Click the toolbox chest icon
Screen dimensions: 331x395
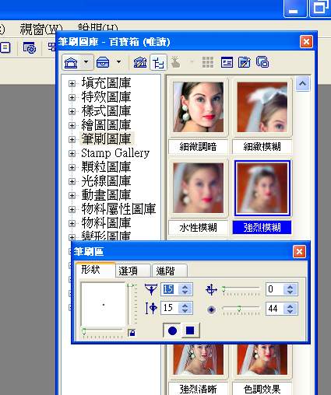[x=103, y=62]
